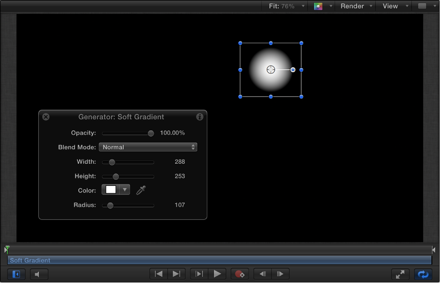The image size is (440, 283).
Task: Enable keyframe recording
Action: (240, 274)
